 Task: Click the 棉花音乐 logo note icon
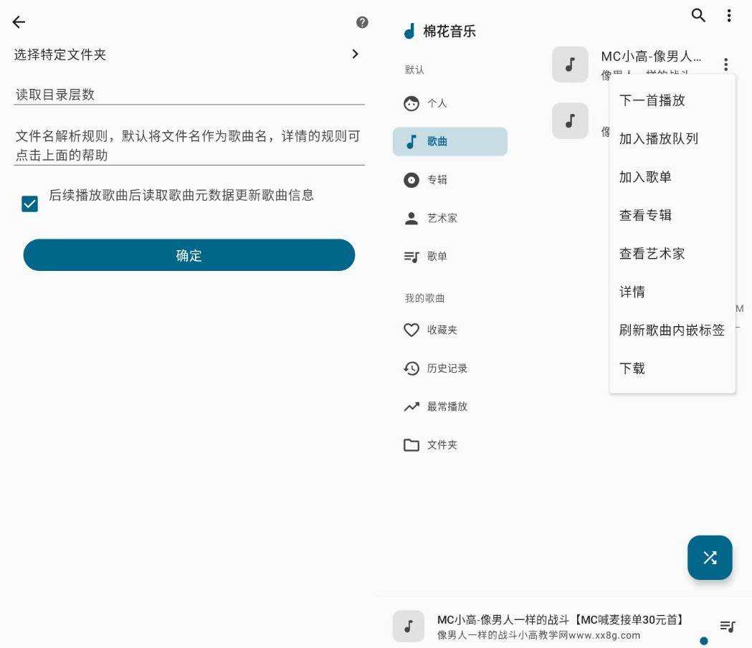click(409, 32)
